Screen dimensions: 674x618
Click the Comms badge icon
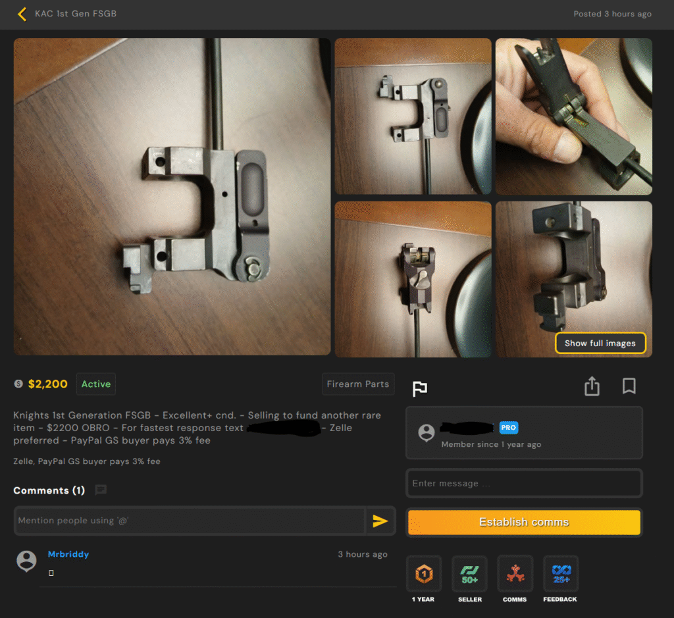click(x=515, y=574)
